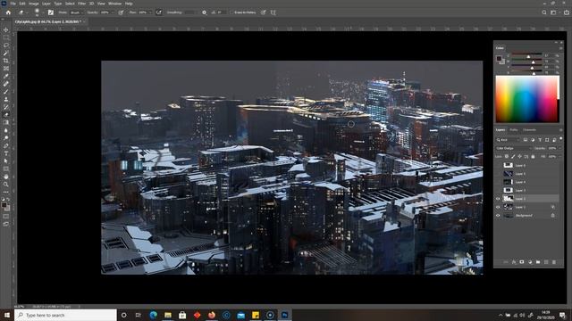Screen dimensions: 572x321
Task: Open the Edit Toolbar three-dots menu
Action: [6, 192]
